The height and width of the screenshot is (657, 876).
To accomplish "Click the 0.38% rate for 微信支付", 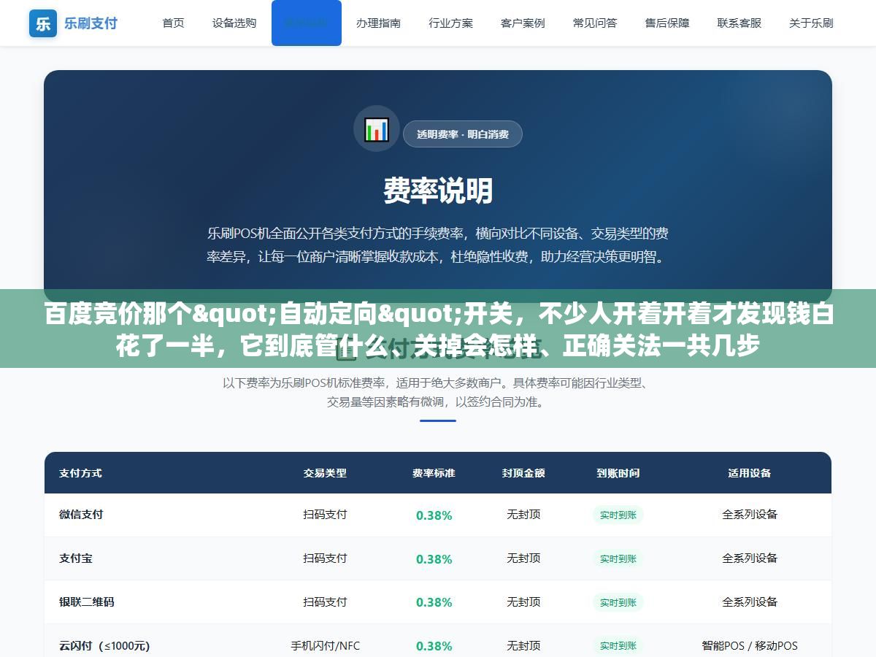I will 434,515.
